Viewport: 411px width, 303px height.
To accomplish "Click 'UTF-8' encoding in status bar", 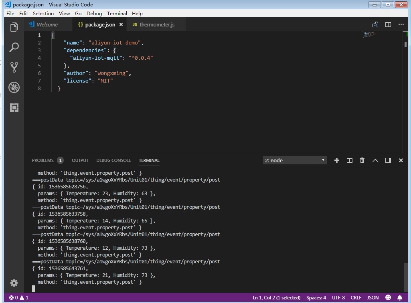I will 338,298.
